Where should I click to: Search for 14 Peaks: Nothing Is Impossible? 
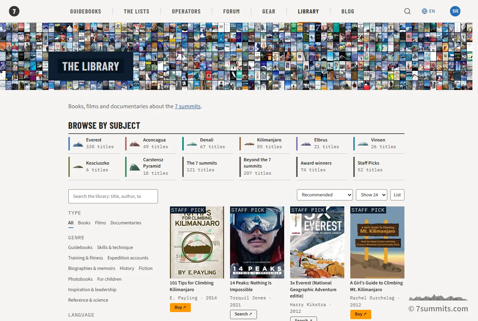[x=243, y=314]
